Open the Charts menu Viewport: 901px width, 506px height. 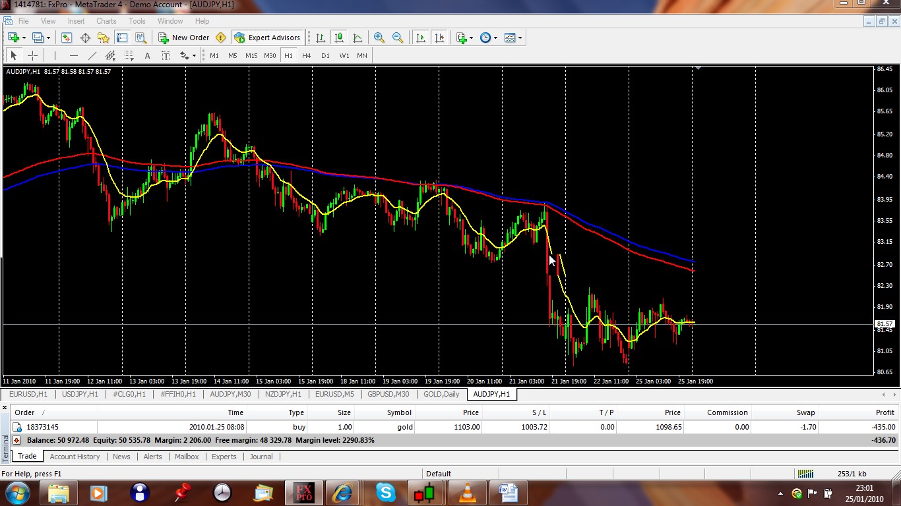[x=106, y=21]
